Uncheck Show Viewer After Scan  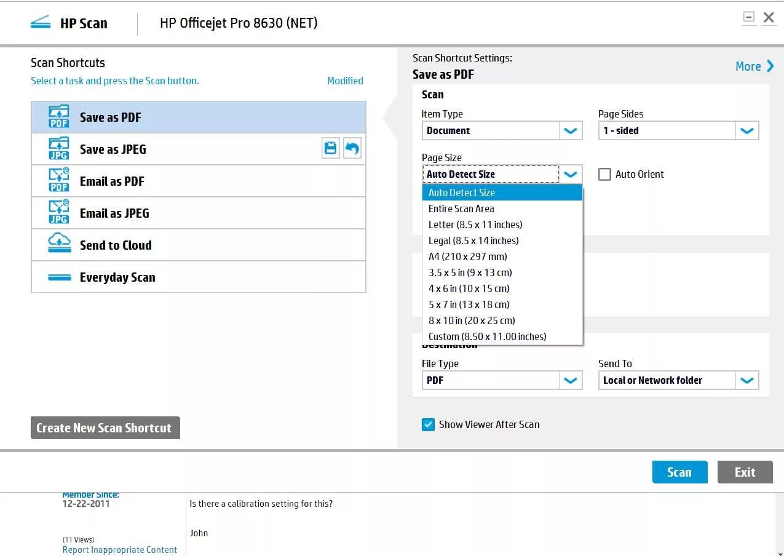click(x=428, y=424)
